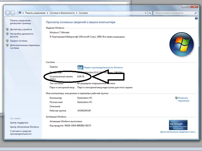Open Панель управления - домашняя страница link
The width and height of the screenshot is (202, 151).
(21, 22)
